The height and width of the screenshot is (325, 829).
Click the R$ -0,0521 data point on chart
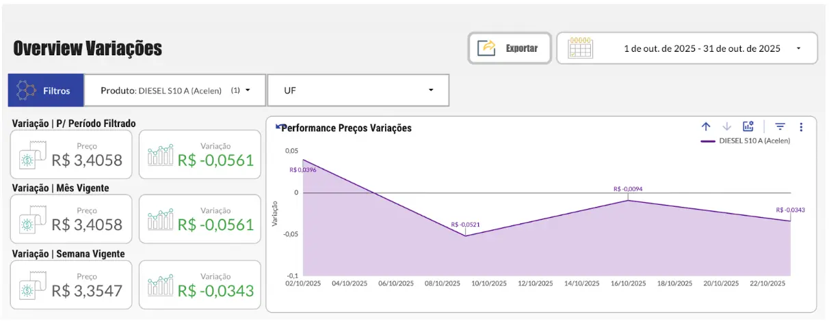(465, 236)
